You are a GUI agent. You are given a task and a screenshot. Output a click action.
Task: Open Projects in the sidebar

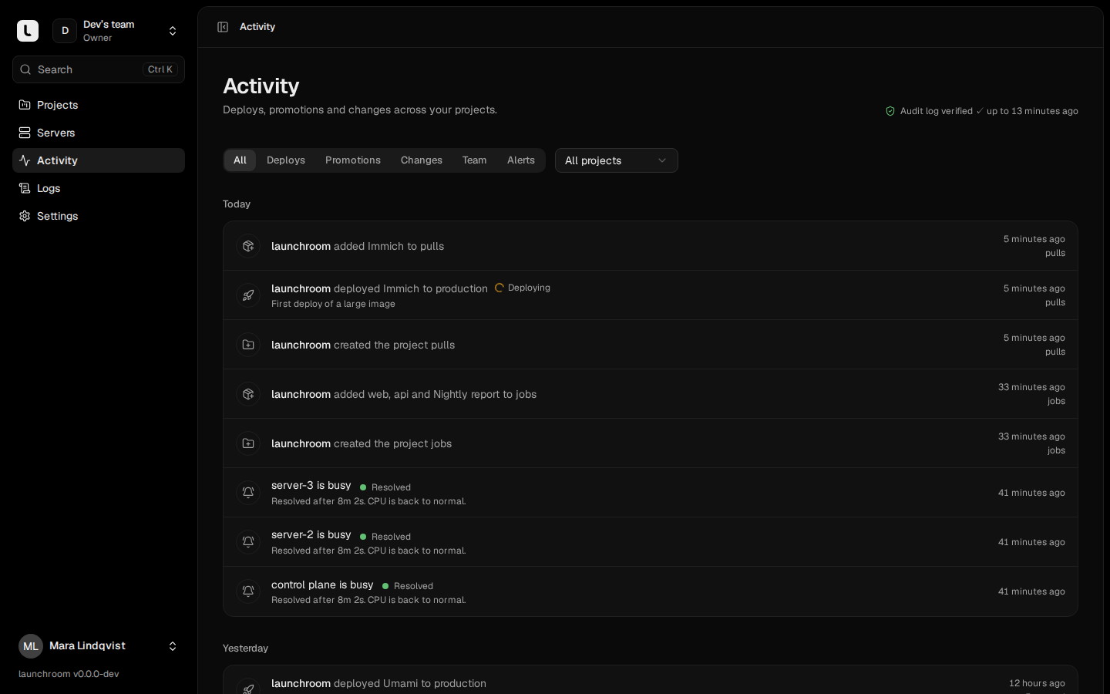99,105
